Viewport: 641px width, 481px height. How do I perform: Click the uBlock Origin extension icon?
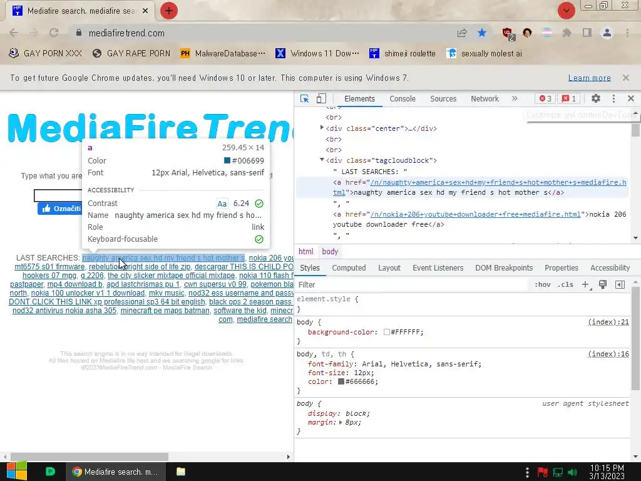pos(508,33)
